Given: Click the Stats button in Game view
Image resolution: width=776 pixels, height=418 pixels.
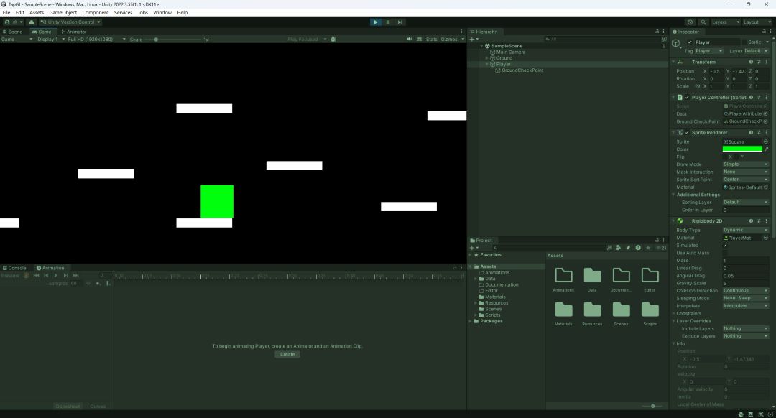Looking at the screenshot, I should click(432, 39).
